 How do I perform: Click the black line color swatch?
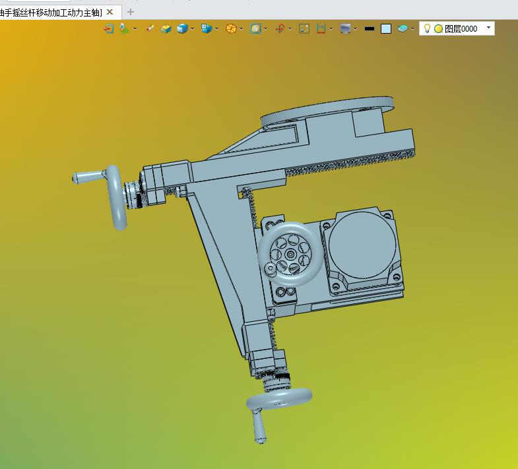pyautogui.click(x=370, y=29)
